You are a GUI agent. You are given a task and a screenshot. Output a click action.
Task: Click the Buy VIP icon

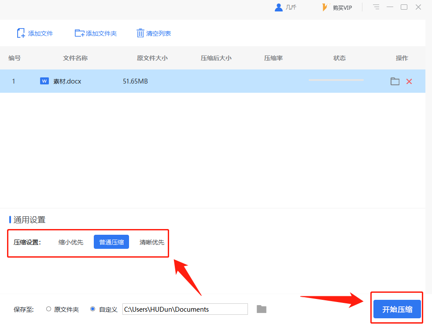point(326,7)
